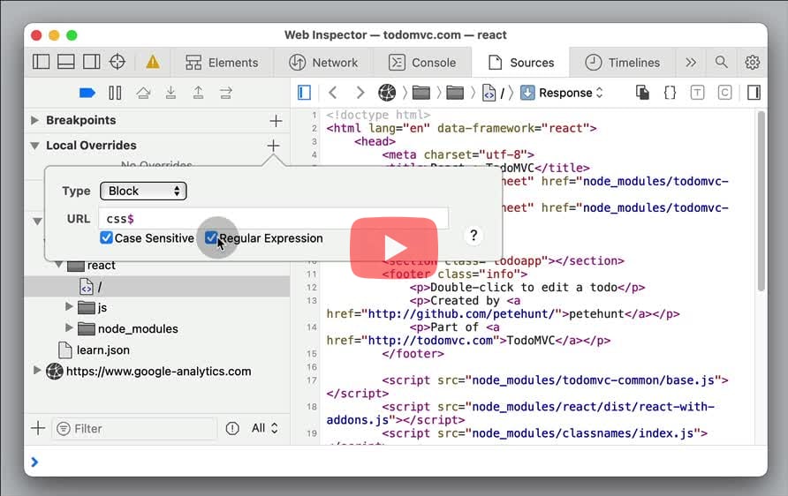Pause script execution
788x496 pixels.
[115, 93]
